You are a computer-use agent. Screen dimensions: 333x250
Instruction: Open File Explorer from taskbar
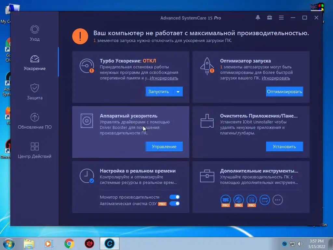coord(29,243)
